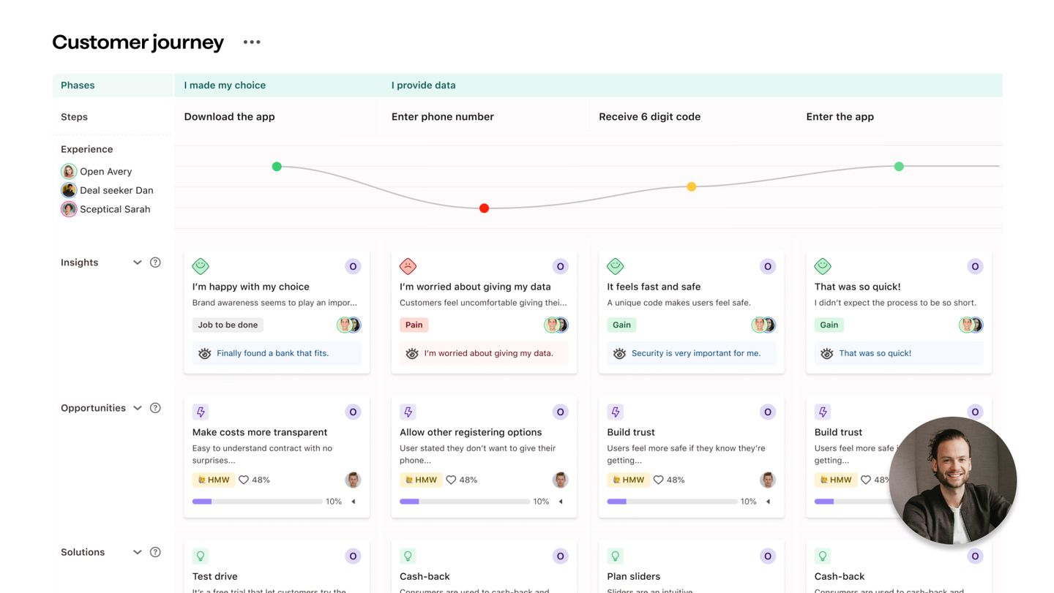Select the lightning bolt icon on "Make costs more transparent"
1054x593 pixels.
click(200, 411)
